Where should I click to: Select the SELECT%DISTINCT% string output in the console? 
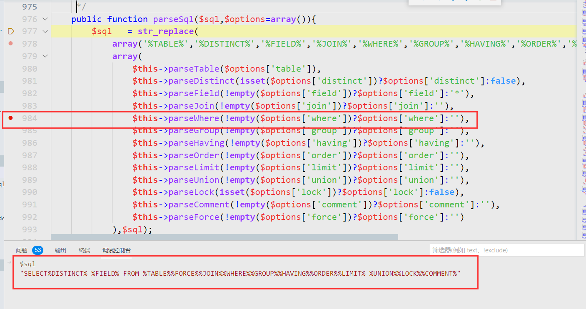click(240, 274)
